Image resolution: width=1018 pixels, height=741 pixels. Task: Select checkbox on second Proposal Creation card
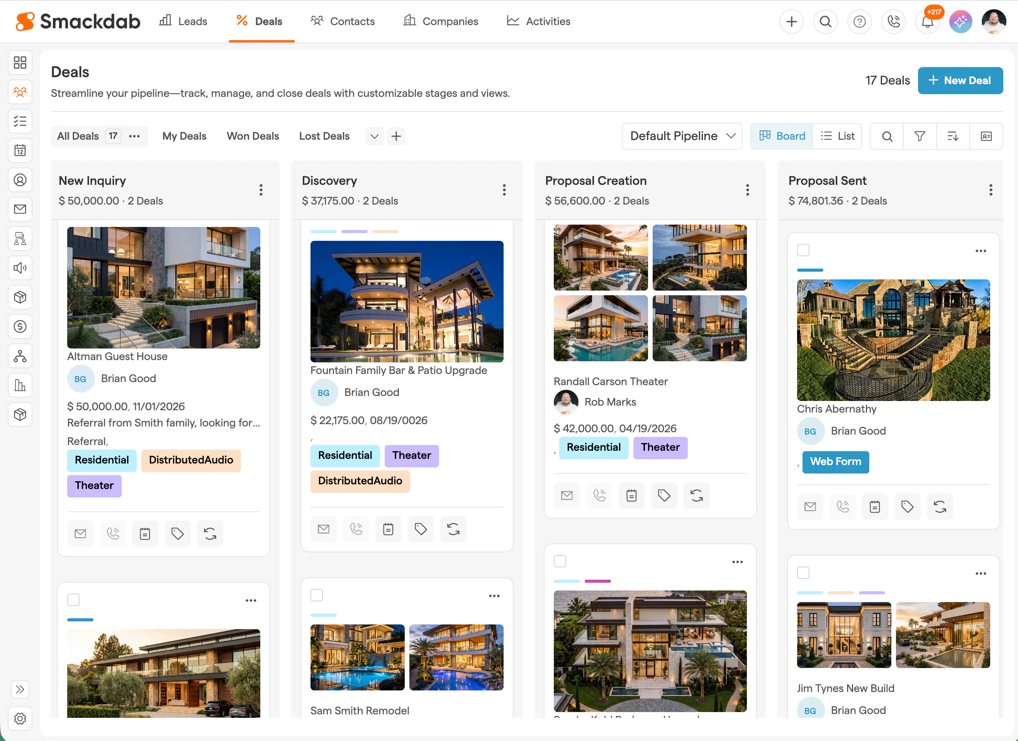(x=560, y=562)
